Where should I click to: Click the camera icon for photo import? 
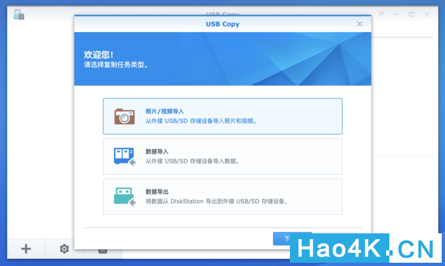(124, 116)
